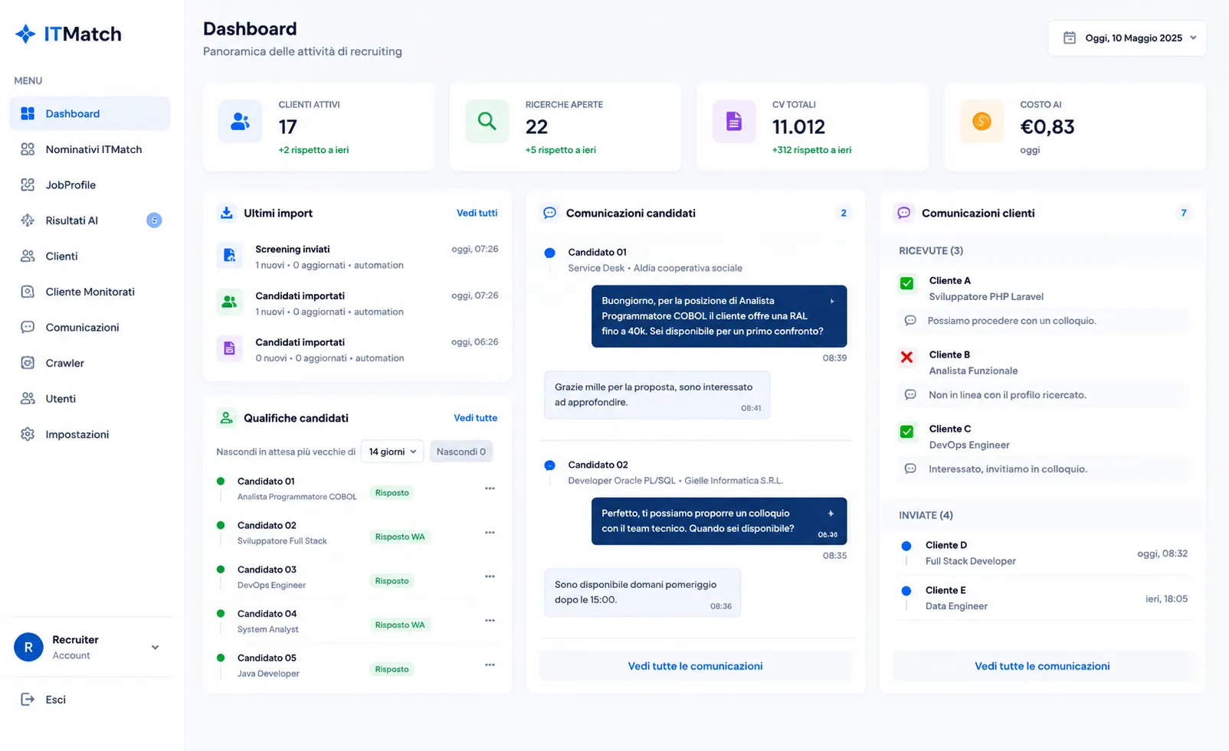Click the green Candidati importati people icon
Viewport: 1229px width, 751px height.
pyautogui.click(x=229, y=302)
